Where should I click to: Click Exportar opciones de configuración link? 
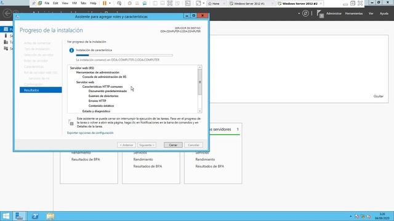click(x=90, y=133)
